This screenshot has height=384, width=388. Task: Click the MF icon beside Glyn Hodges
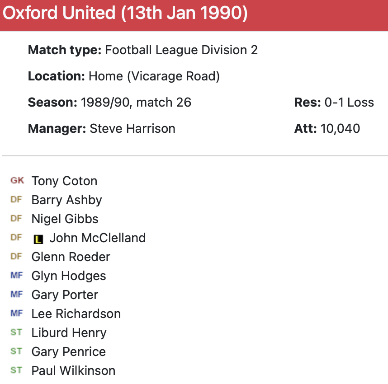(x=16, y=276)
